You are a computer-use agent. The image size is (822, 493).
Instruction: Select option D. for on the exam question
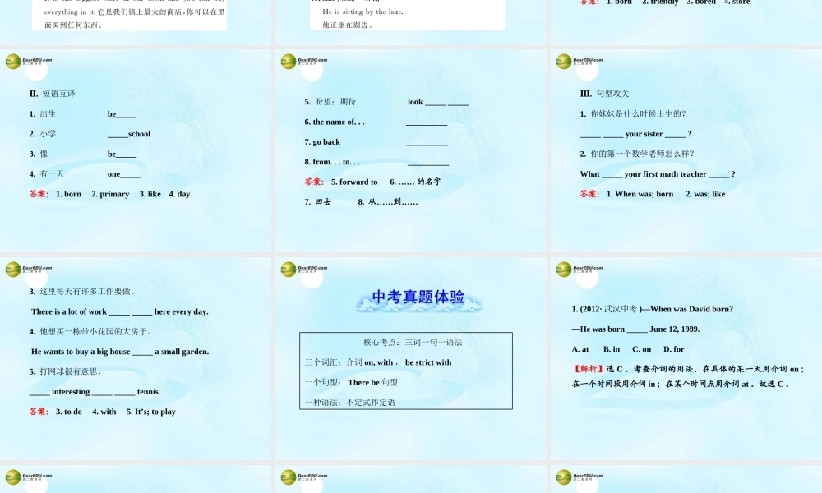[x=674, y=349]
